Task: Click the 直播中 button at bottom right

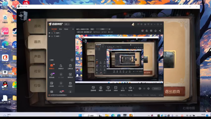Action: click(x=156, y=89)
